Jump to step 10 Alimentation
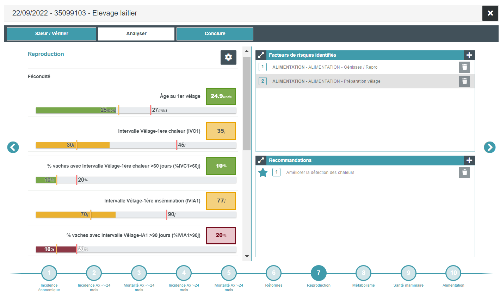Image resolution: width=500 pixels, height=294 pixels. [453, 273]
